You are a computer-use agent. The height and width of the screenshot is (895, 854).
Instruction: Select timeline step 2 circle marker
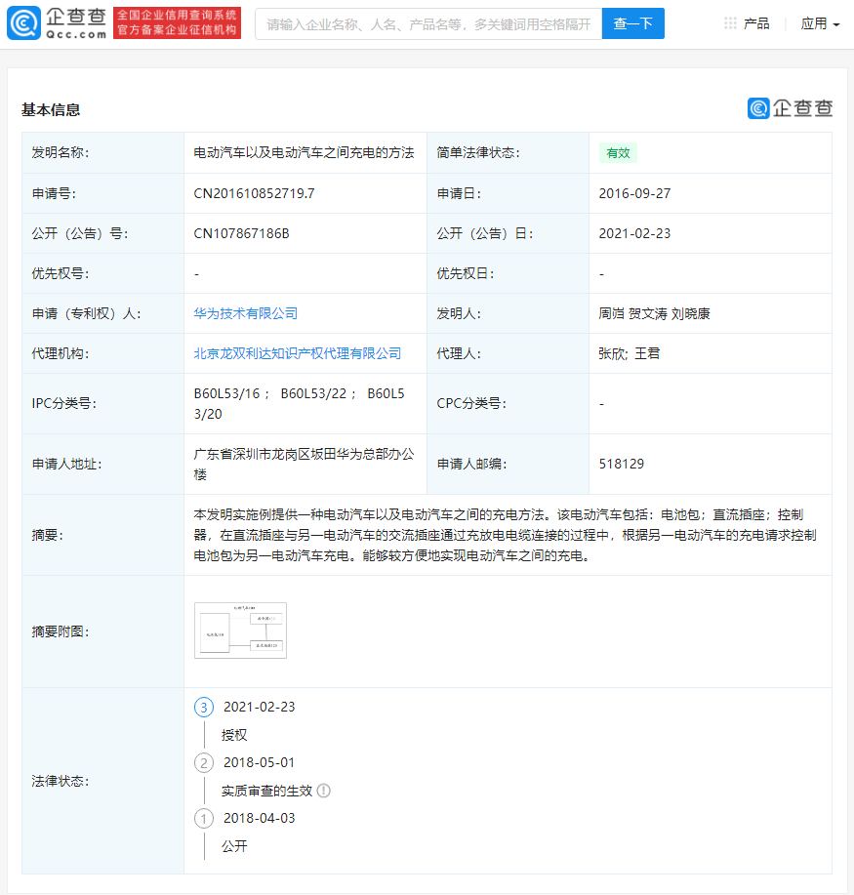point(204,762)
